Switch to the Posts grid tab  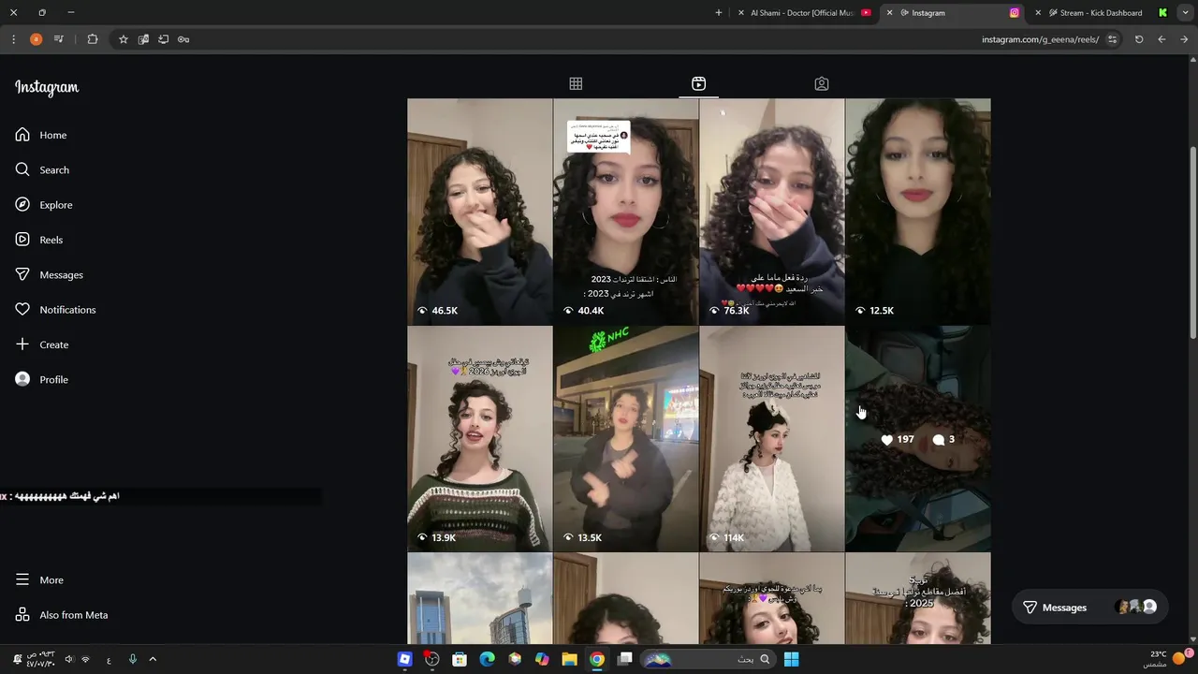[576, 83]
